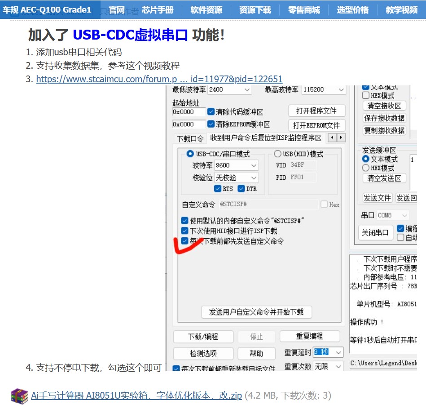This screenshot has height=409, width=426.
Task: Select USB(HID)模式 radio button
Action: coord(277,154)
